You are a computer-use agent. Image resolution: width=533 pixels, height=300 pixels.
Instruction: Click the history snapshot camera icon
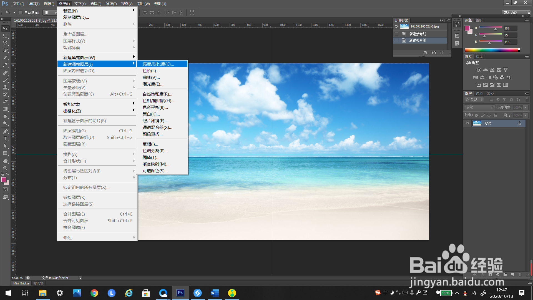(x=434, y=53)
